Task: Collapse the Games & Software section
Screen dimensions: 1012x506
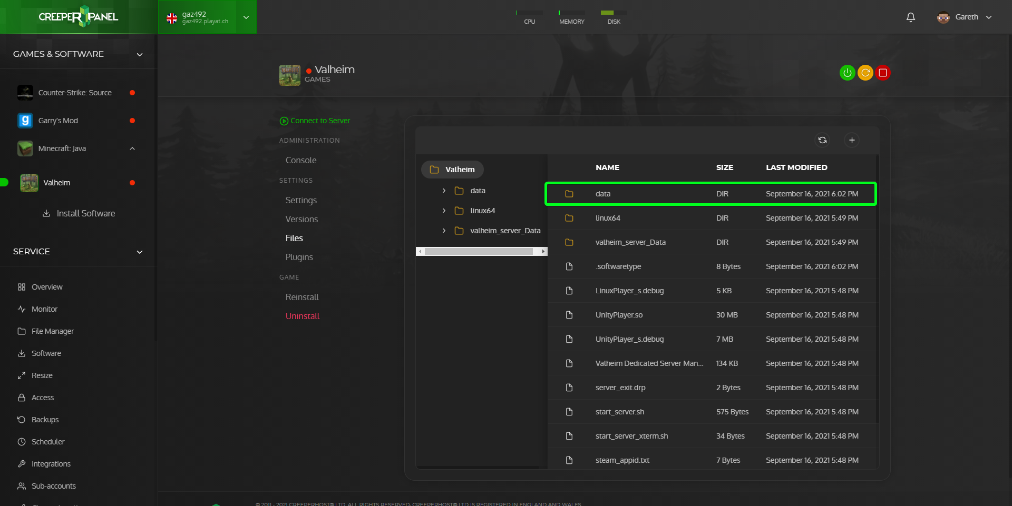Action: pyautogui.click(x=140, y=55)
